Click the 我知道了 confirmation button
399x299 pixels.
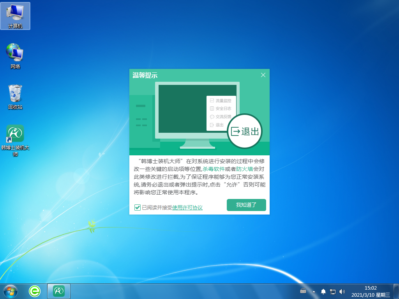click(246, 205)
